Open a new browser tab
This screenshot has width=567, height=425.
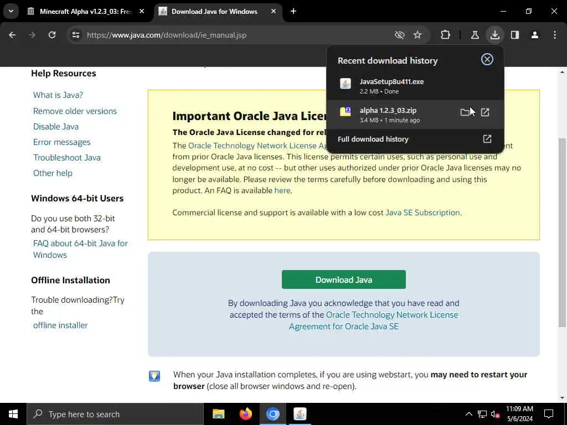tap(293, 12)
